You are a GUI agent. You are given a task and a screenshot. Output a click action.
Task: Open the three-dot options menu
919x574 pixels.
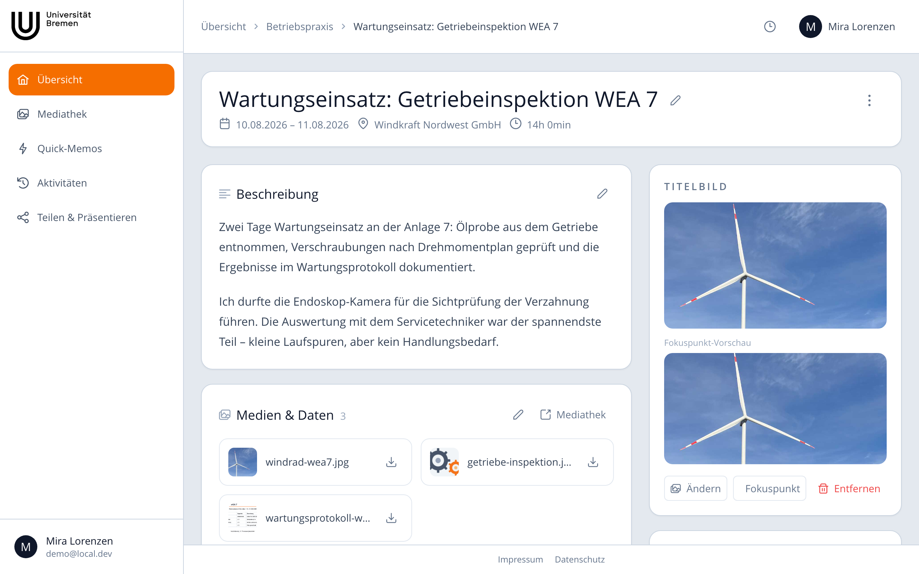coord(869,100)
